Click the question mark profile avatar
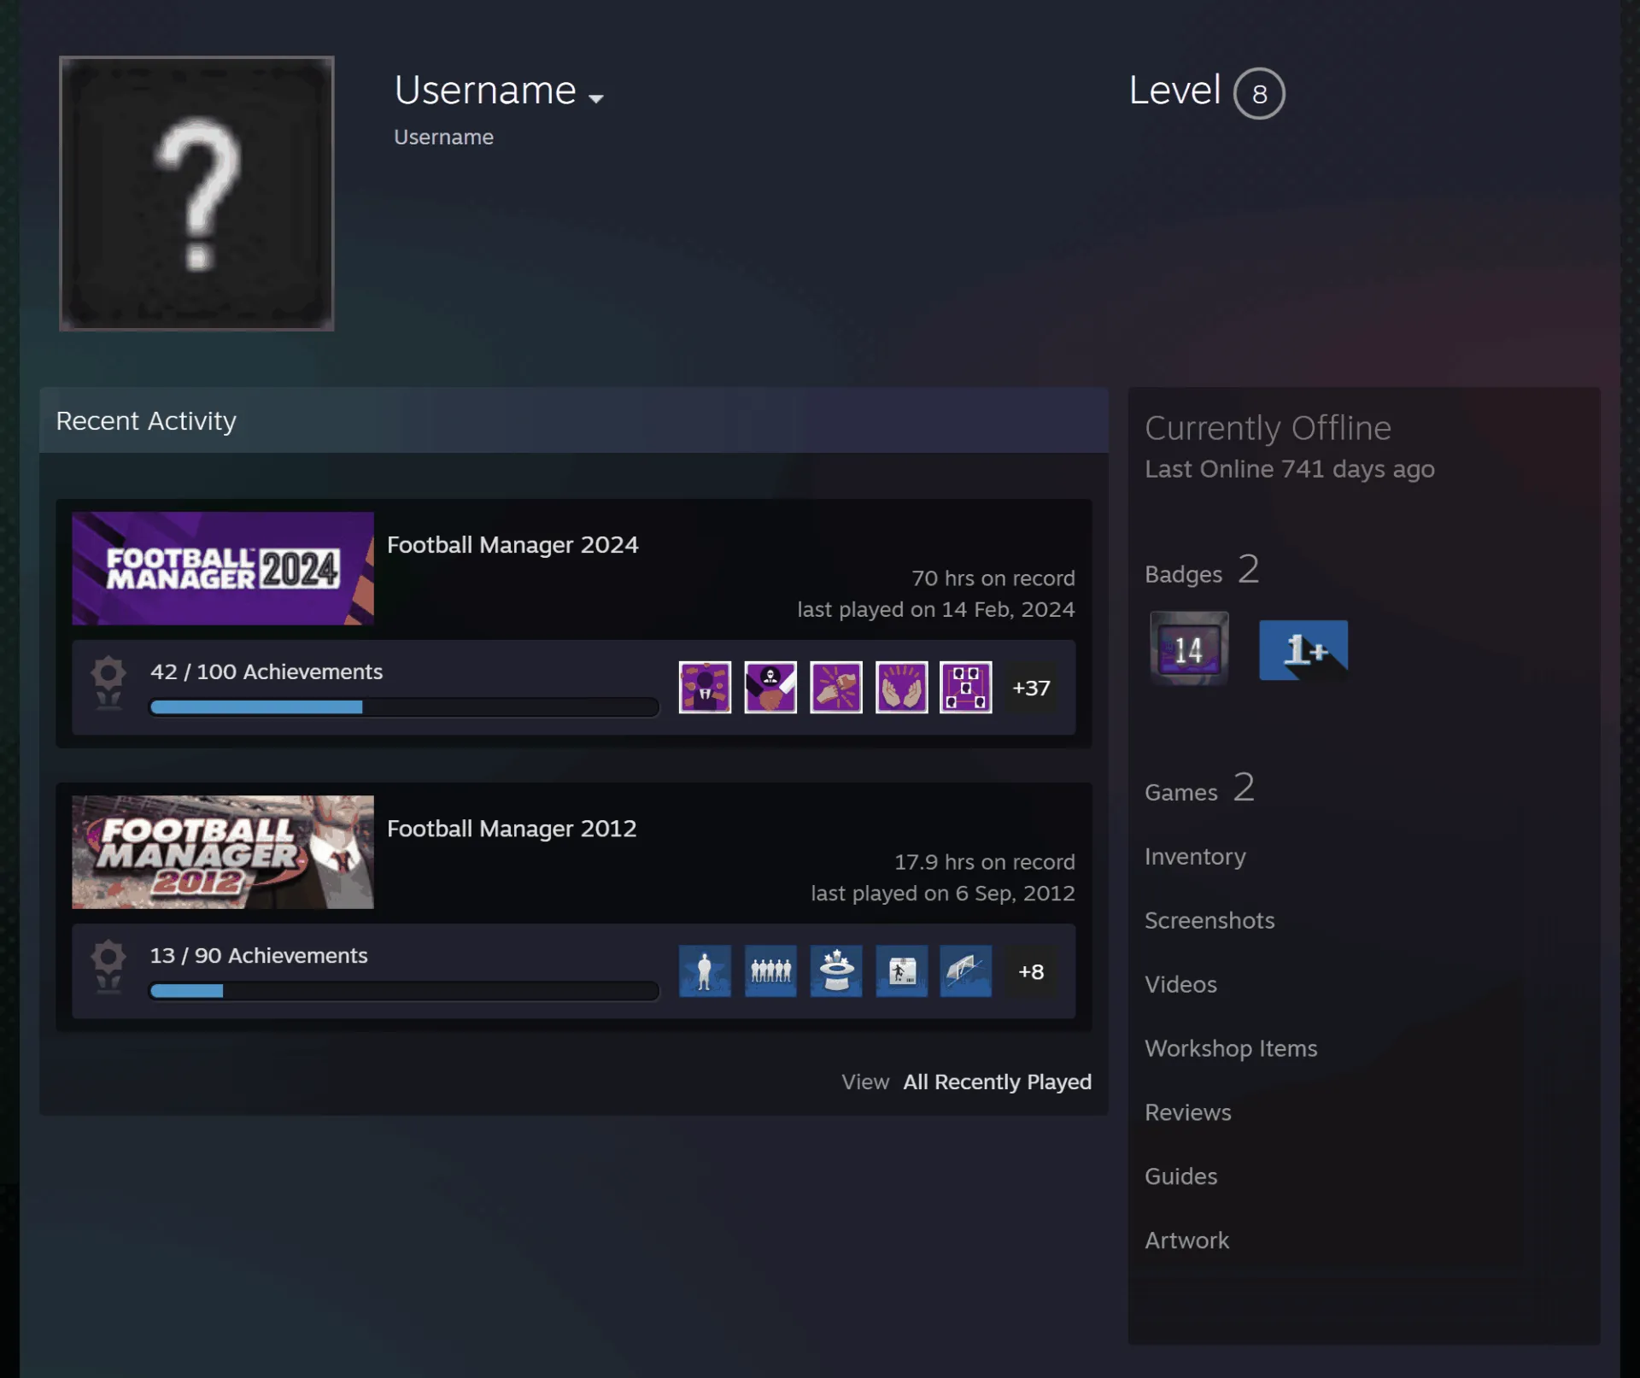The height and width of the screenshot is (1378, 1640). [196, 193]
